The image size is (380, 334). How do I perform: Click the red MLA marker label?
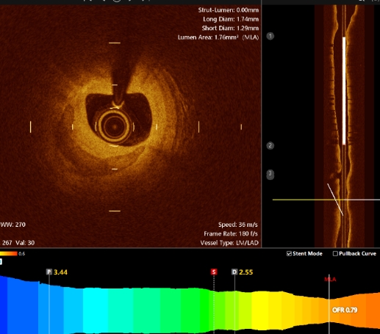(330, 279)
